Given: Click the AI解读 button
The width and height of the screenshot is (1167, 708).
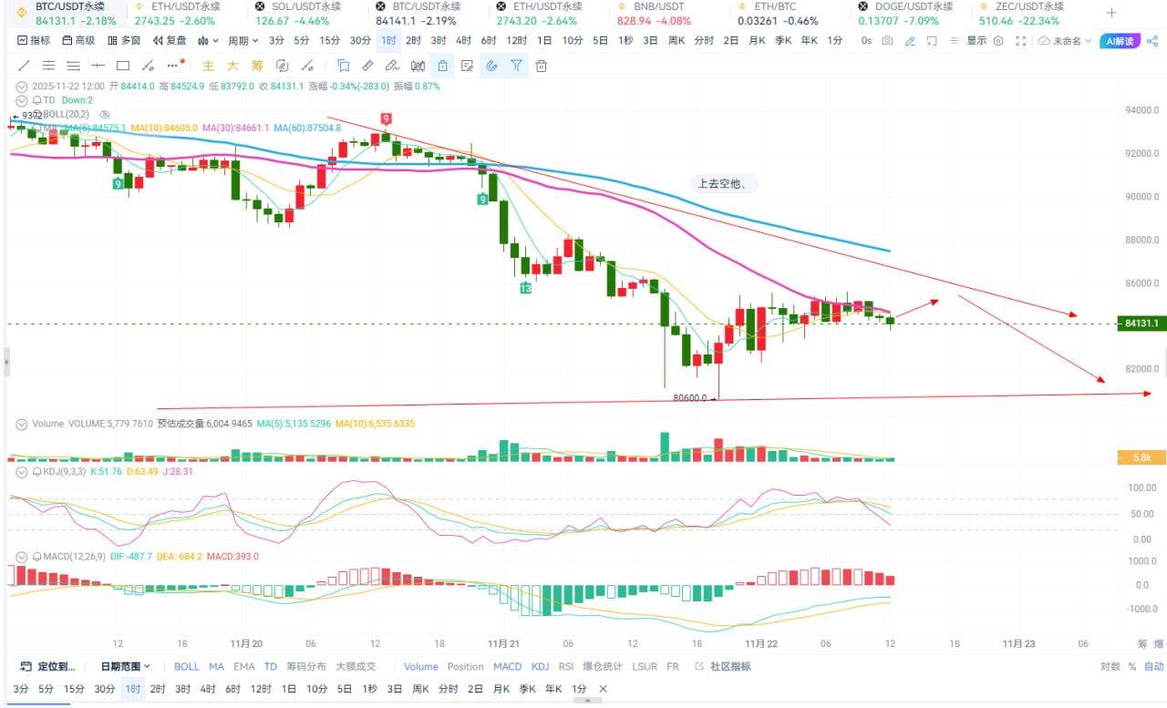Looking at the screenshot, I should point(1120,41).
